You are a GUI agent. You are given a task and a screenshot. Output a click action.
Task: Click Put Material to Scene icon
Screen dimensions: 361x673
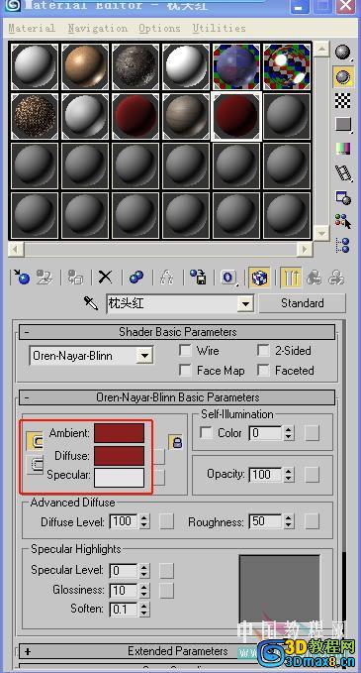pos(44,278)
